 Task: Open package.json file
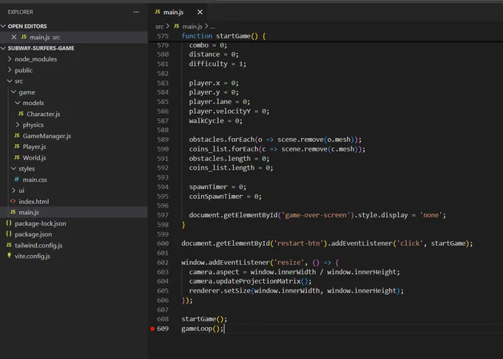pos(33,234)
